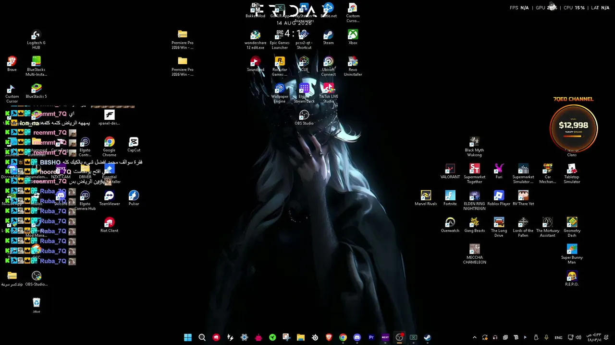This screenshot has width=615, height=345.
Task: Select the Geometry Dash desktop icon
Action: (x=572, y=228)
